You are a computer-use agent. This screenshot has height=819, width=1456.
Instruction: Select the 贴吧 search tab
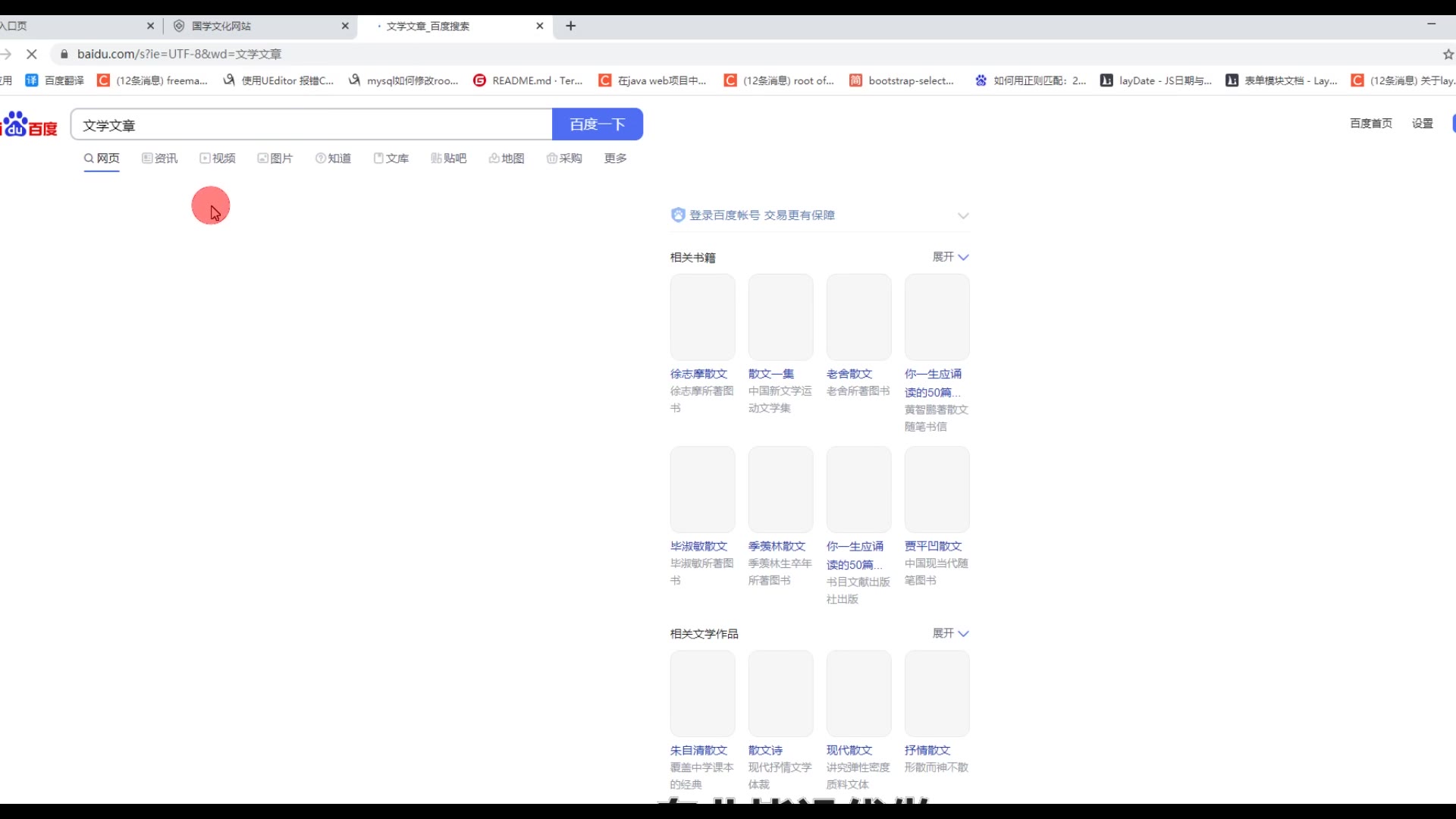point(449,158)
